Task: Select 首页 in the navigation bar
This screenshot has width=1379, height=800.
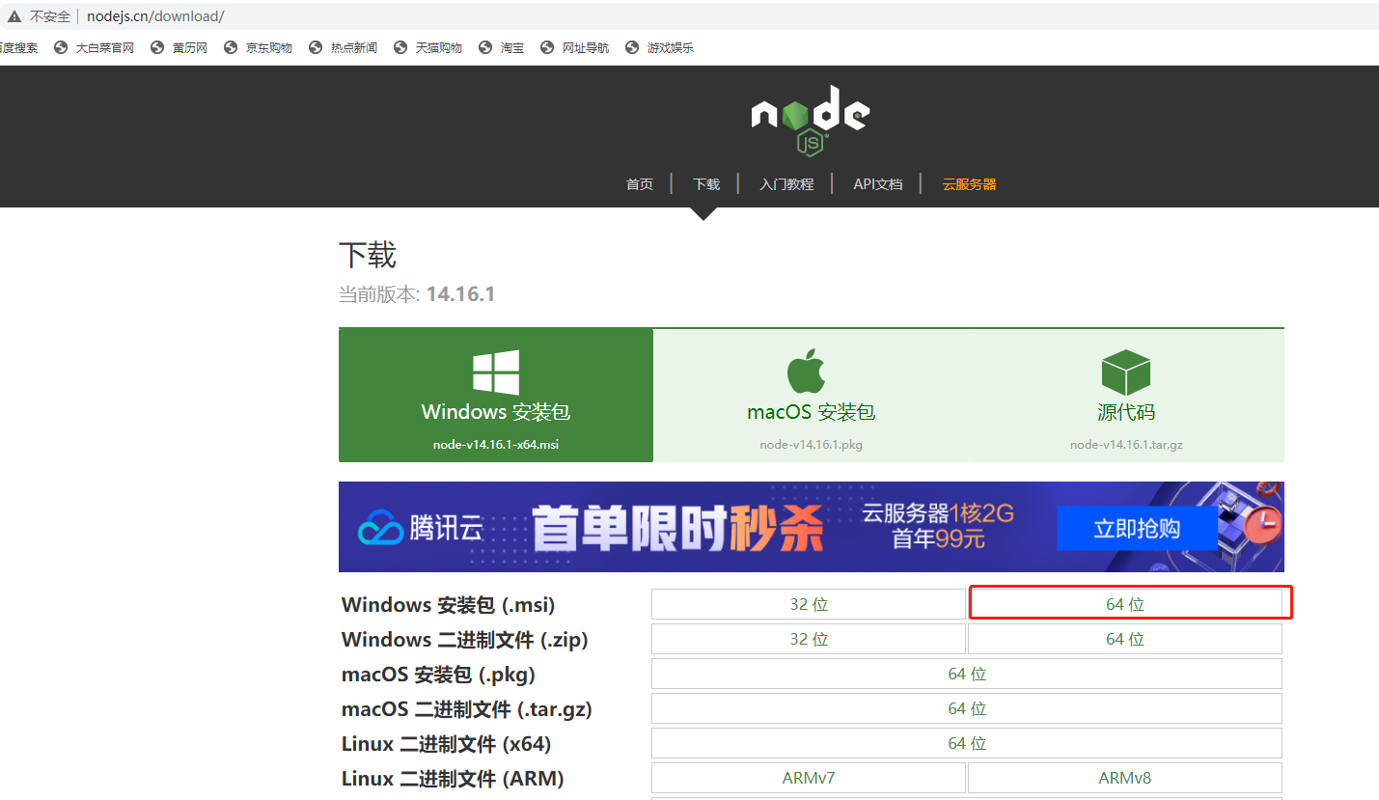Action: 639,183
